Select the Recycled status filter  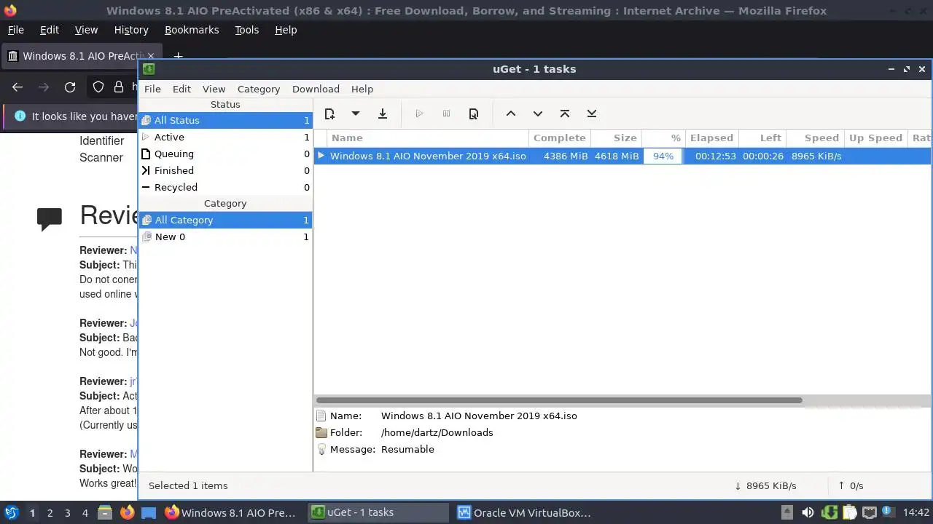click(225, 187)
